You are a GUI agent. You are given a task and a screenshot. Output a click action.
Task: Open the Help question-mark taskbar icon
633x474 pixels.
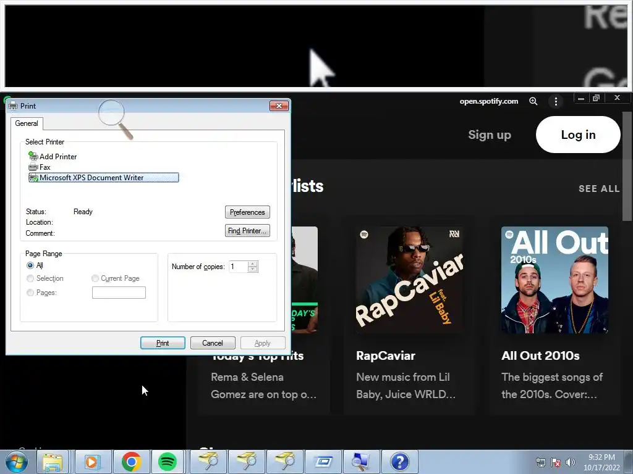(x=400, y=462)
